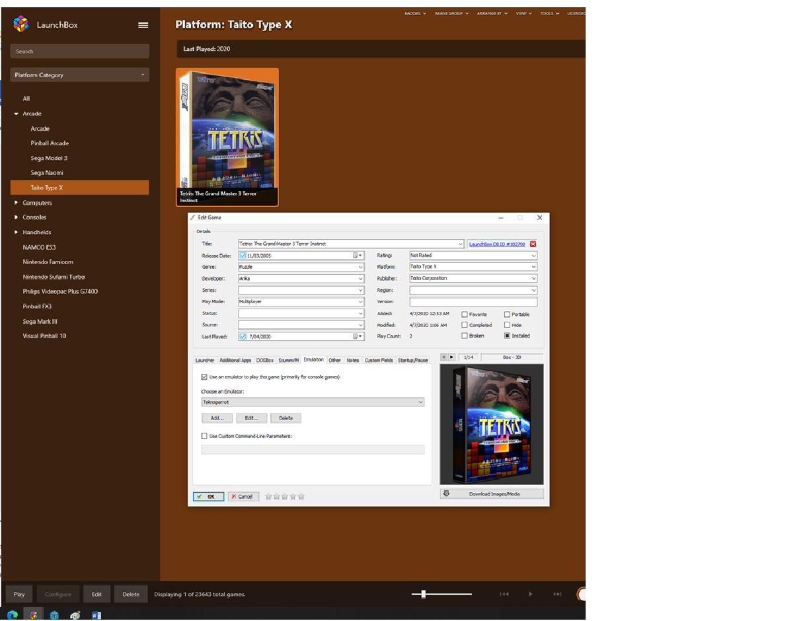Viewport: 811px width, 621px height.
Task: Enable the Portable checkbox
Action: pyautogui.click(x=507, y=314)
